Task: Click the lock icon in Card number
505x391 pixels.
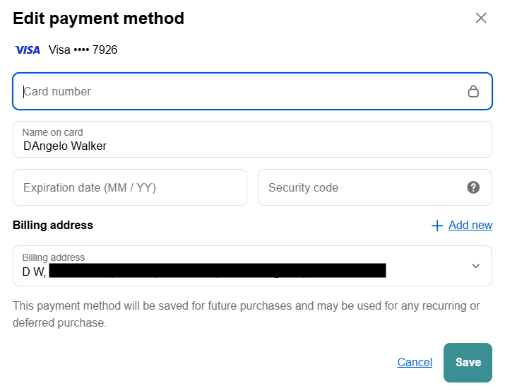Action: 473,91
